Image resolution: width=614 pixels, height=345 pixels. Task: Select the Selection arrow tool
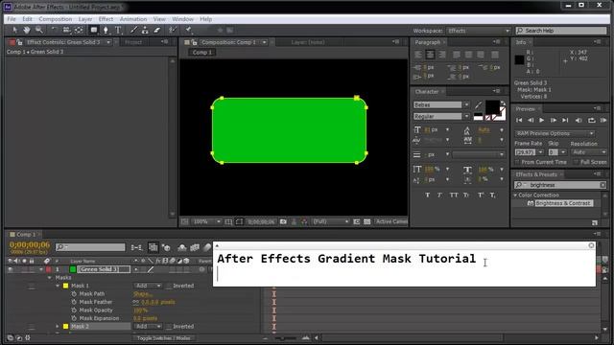point(15,30)
